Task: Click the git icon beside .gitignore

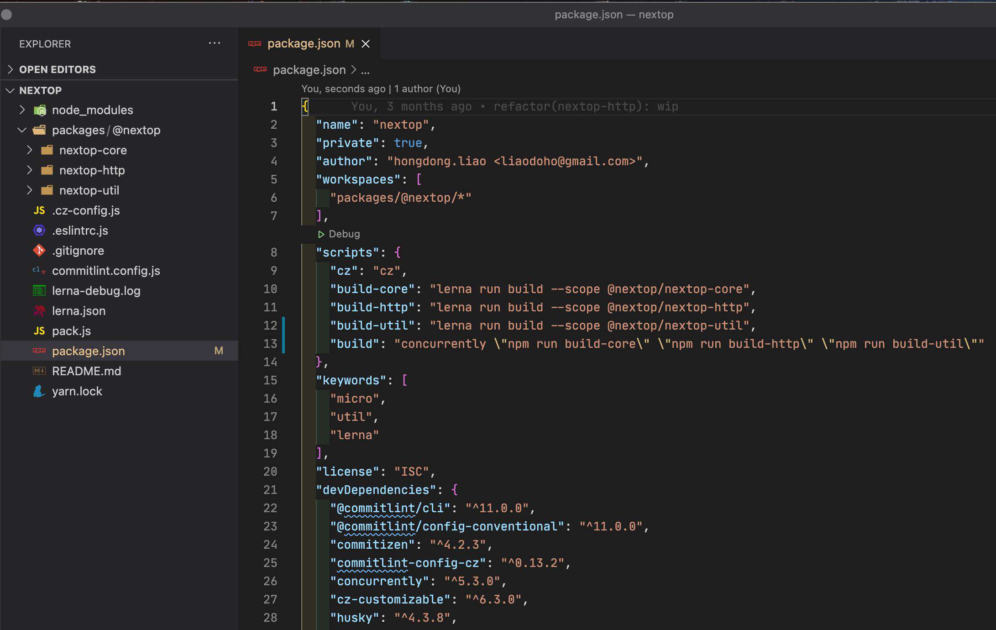Action: click(39, 251)
